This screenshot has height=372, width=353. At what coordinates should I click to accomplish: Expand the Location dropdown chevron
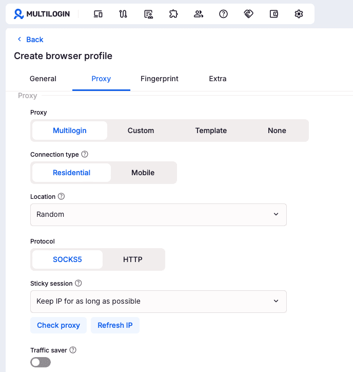[276, 214]
